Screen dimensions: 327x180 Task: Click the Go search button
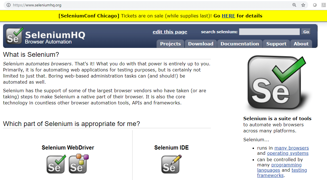point(306,32)
